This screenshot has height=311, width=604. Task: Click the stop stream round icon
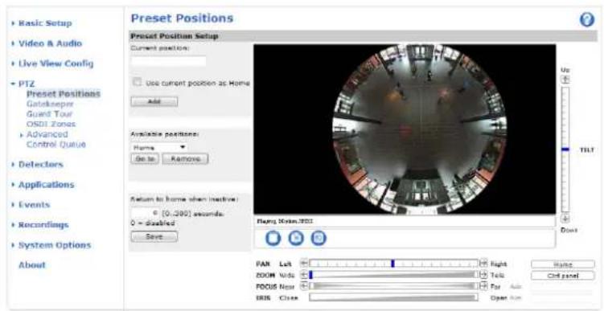(273, 238)
